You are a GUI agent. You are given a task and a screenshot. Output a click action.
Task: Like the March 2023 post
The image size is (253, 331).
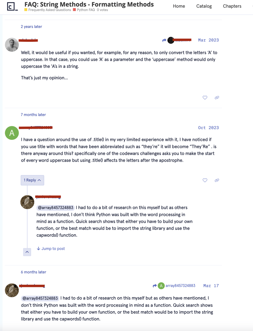[205, 98]
